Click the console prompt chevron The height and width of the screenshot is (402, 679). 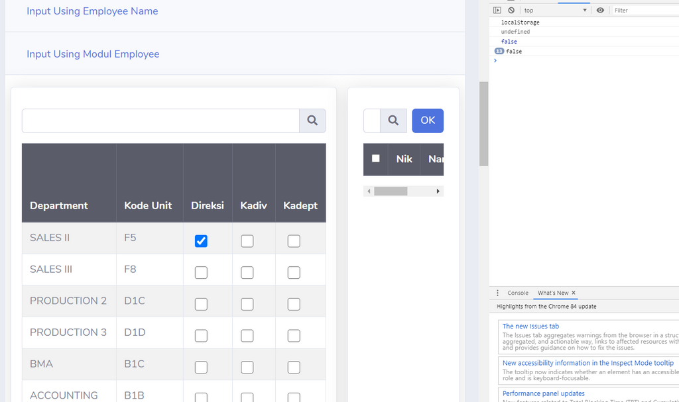pos(495,60)
